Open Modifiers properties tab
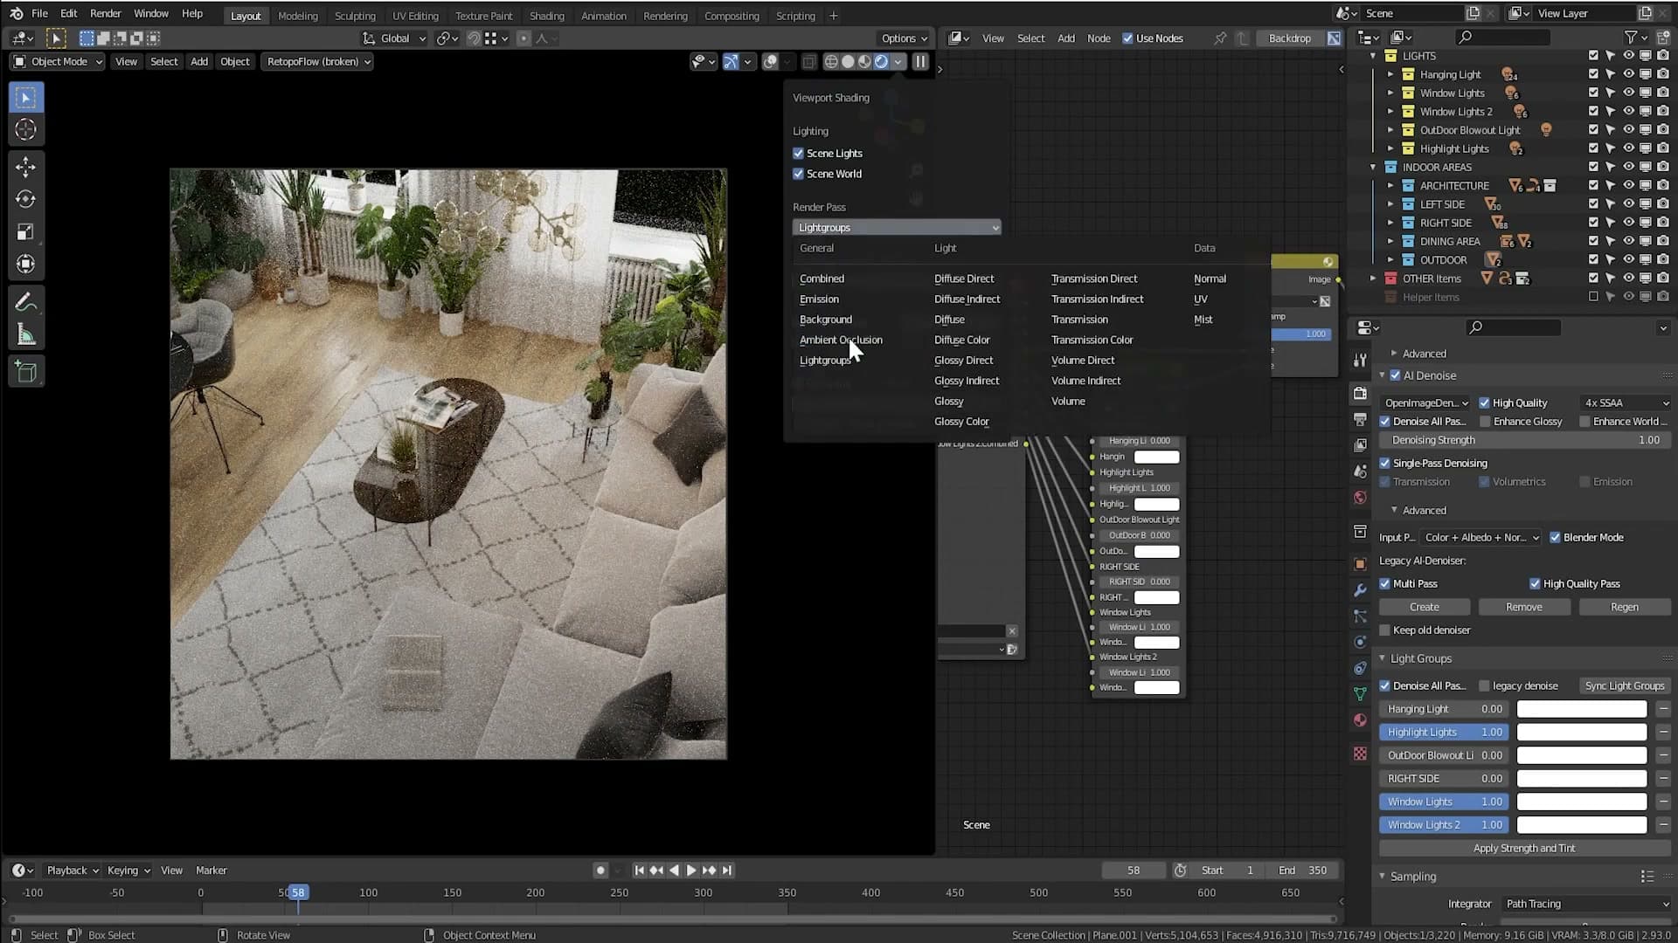Viewport: 1678px width, 943px height. (1360, 590)
